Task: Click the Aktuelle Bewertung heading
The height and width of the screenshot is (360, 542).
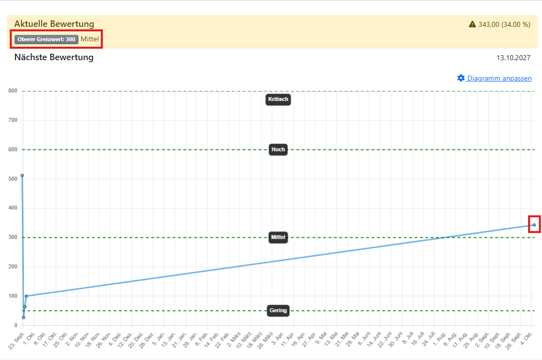Action: tap(54, 24)
